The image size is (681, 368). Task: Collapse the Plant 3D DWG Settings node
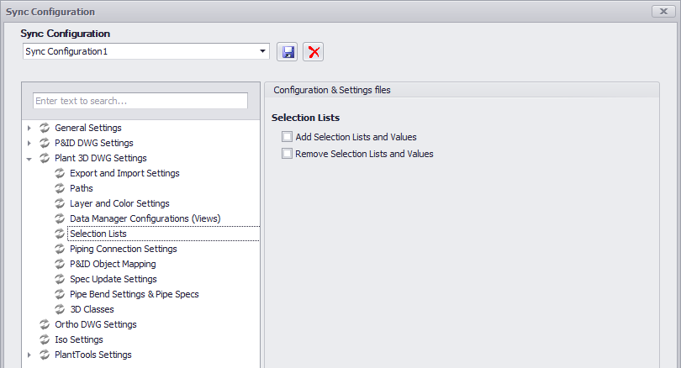point(29,159)
